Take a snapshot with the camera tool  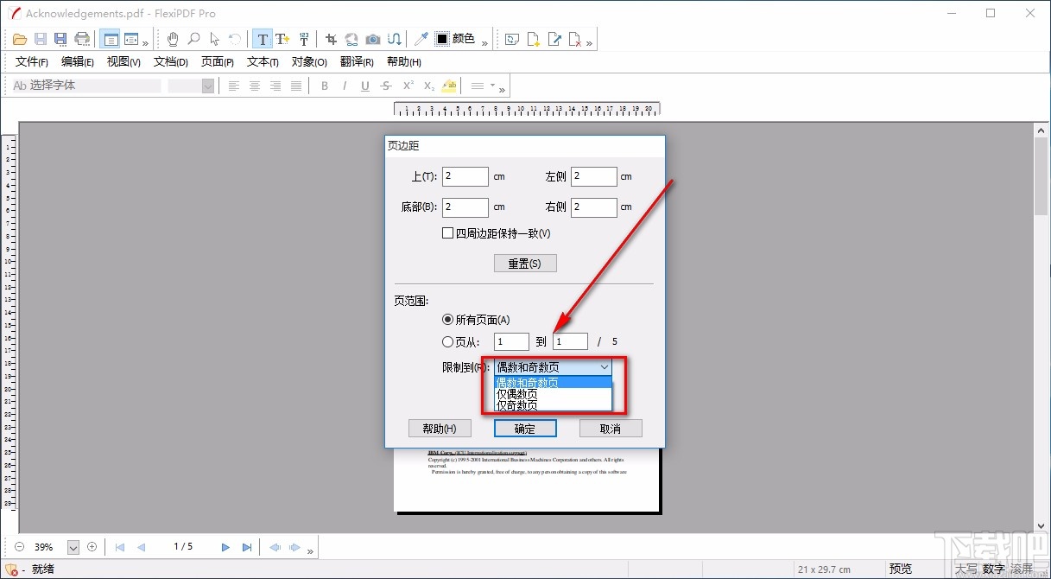coord(372,39)
